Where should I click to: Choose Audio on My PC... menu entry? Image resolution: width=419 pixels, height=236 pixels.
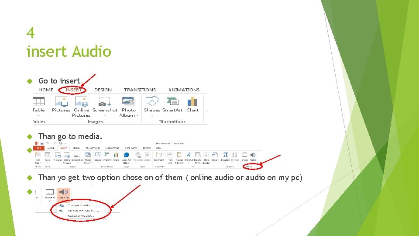point(83,211)
